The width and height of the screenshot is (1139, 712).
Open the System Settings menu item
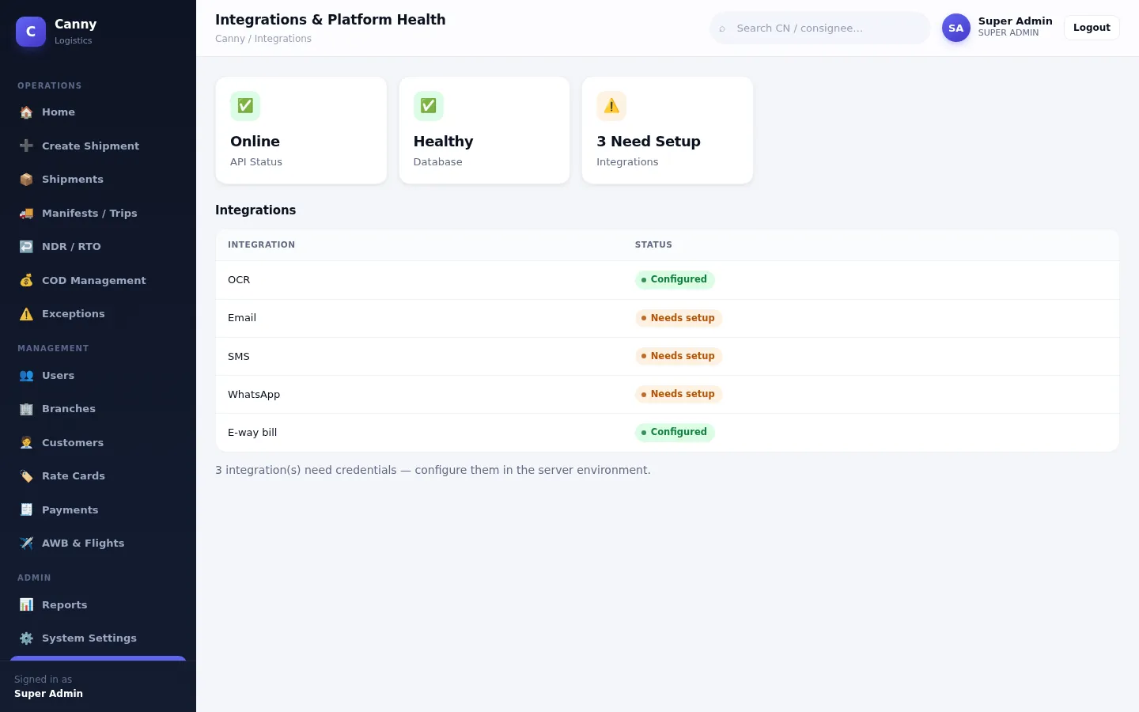pos(98,638)
